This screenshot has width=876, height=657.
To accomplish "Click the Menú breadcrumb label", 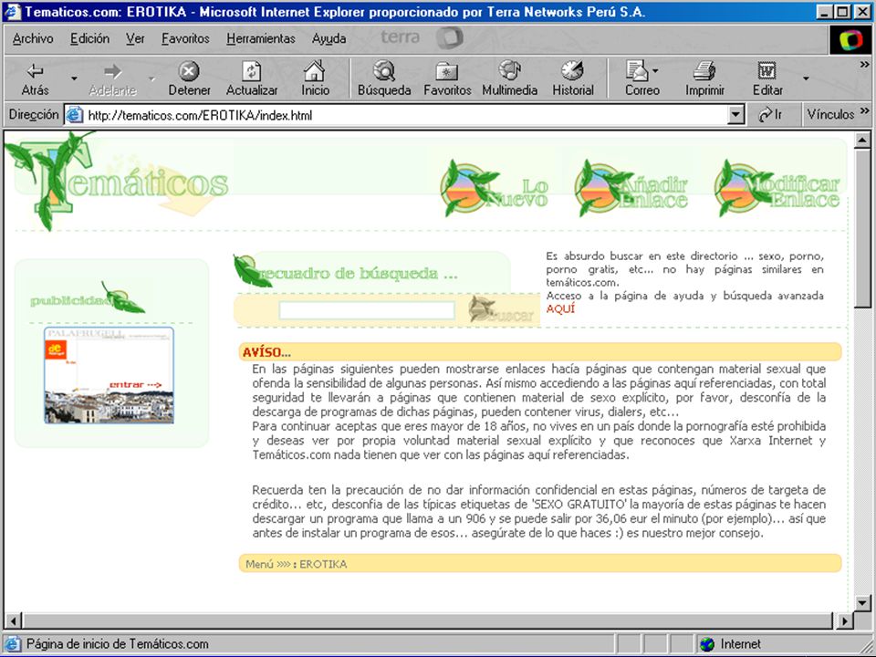I will click(259, 564).
